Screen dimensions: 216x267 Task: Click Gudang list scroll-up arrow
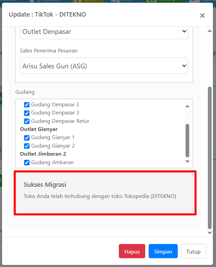[187, 106]
